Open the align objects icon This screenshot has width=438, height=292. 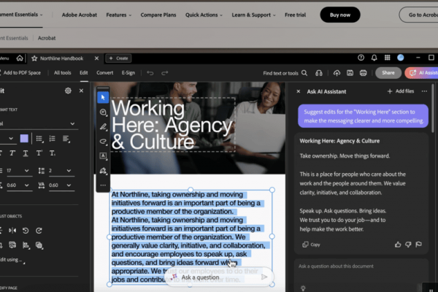pos(26,245)
